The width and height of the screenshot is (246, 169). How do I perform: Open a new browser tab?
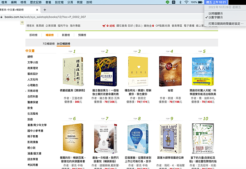click(45, 10)
